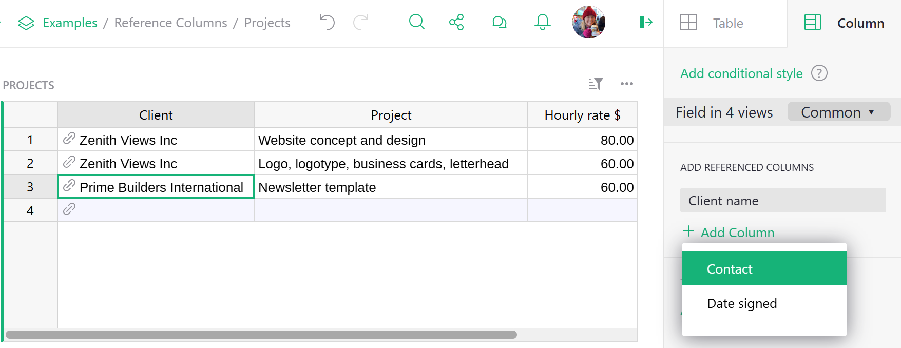Open the search magnifier icon
Screen dimensions: 901x348
click(416, 22)
